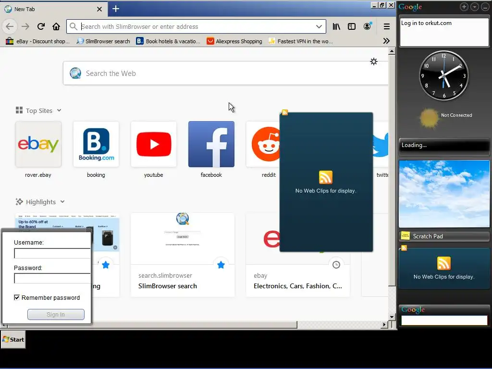This screenshot has height=369, width=492.
Task: Click RSS icon in sidebar Web Clips gadget
Action: click(443, 263)
